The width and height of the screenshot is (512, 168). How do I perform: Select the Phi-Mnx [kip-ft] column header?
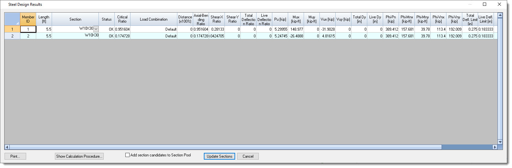point(407,19)
